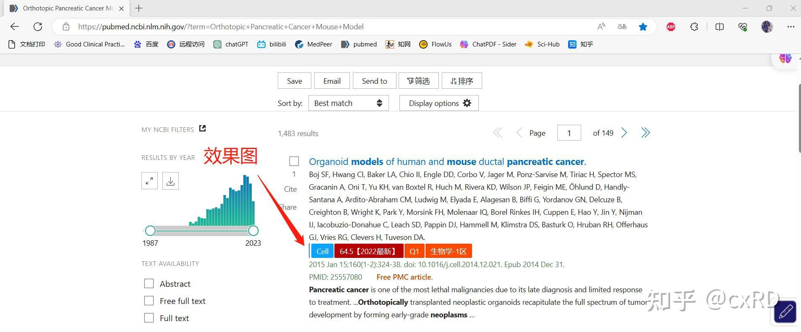Open the Sort by Best match dropdown
Image resolution: width=801 pixels, height=332 pixels.
(348, 103)
